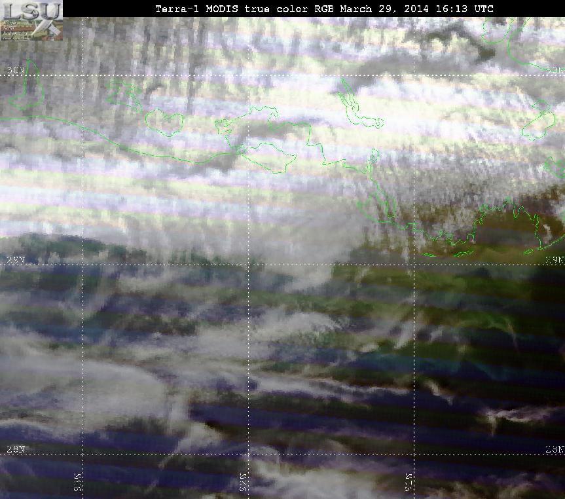Viewport: 565px width, 499px height.
Task: Select the date March 29, 2014 in the header
Action: coord(384,9)
